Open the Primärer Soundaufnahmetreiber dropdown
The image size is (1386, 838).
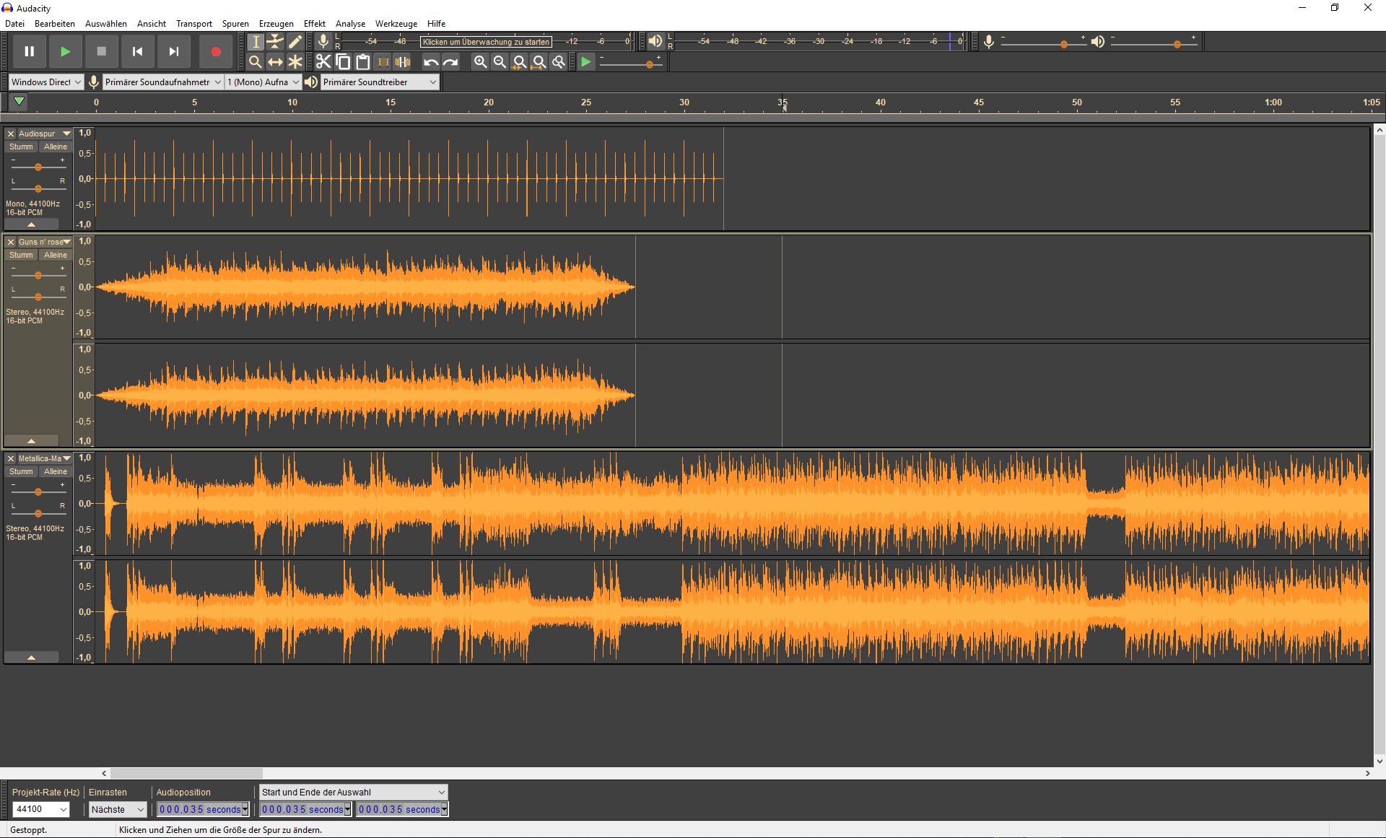pos(162,82)
